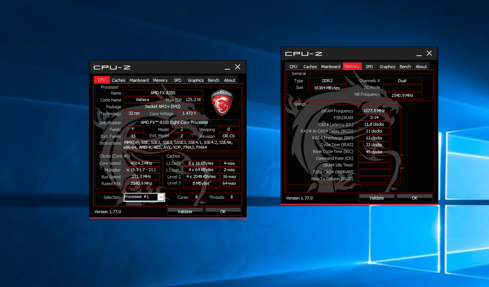Click the 125.2 W Max TDP value
This screenshot has width=489, height=287.
(x=193, y=100)
